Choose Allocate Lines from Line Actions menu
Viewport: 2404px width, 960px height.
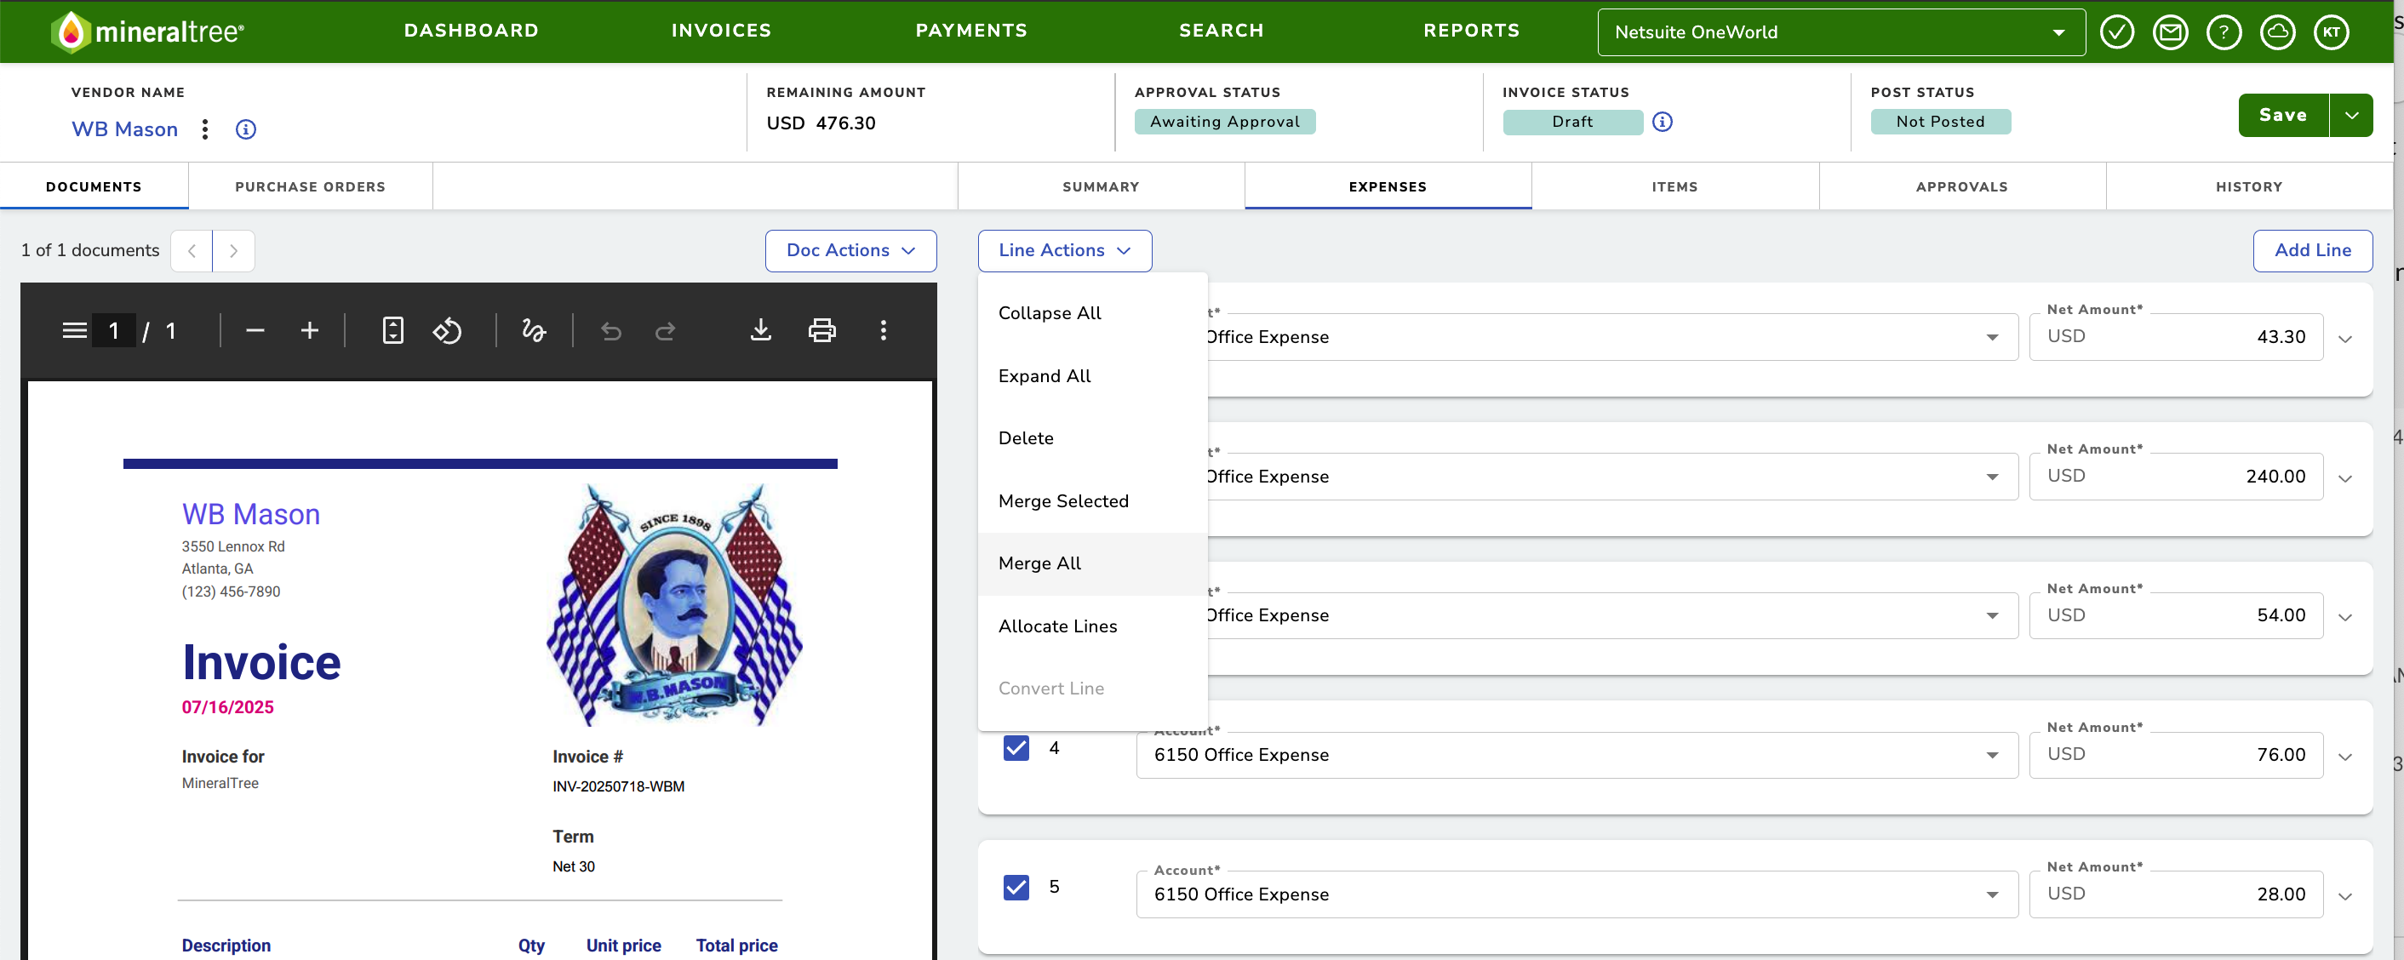coord(1092,626)
